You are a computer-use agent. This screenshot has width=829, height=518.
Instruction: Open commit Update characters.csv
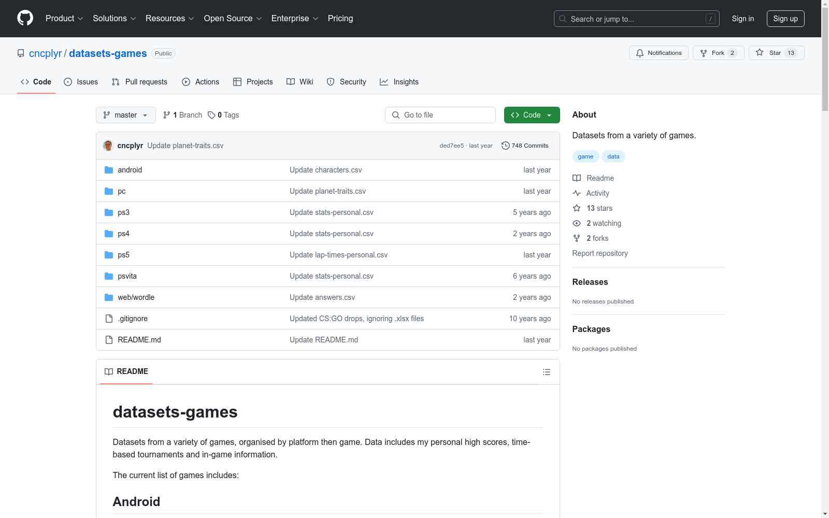[x=325, y=170]
